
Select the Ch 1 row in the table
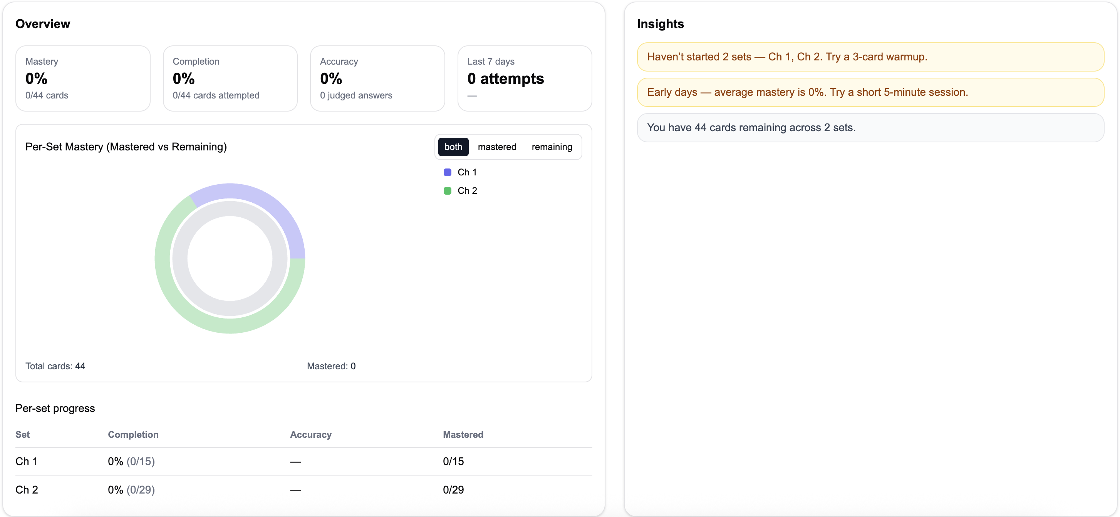tap(27, 462)
